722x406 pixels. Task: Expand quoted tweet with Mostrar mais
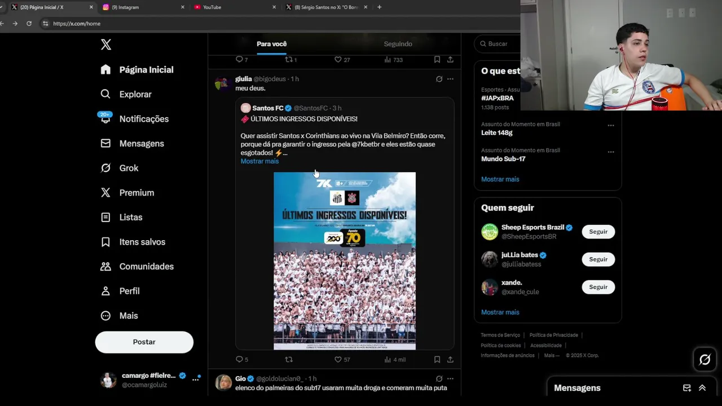259,161
